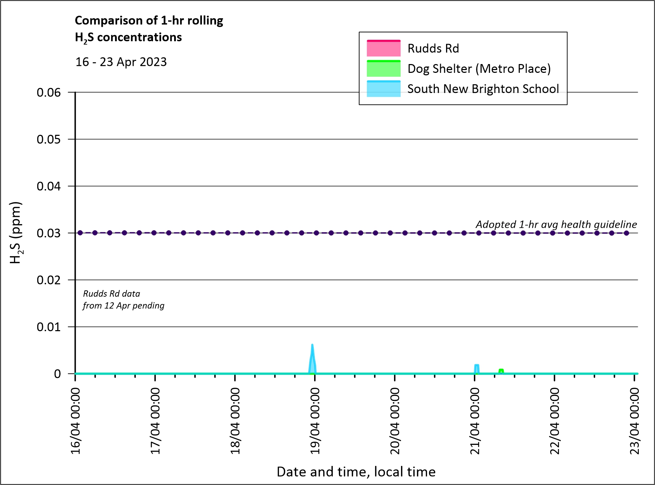Click the green Dog Shelter legend swatch
Screen dimensions: 655x485
pyautogui.click(x=383, y=69)
